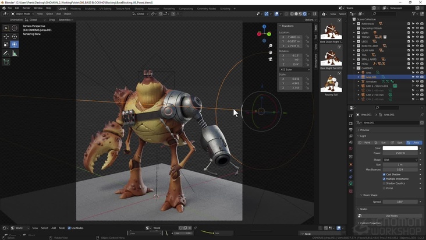Screen dimensions: 426x240
Task: Hide the HEAD collection with its eye icon
Action: 417,63
